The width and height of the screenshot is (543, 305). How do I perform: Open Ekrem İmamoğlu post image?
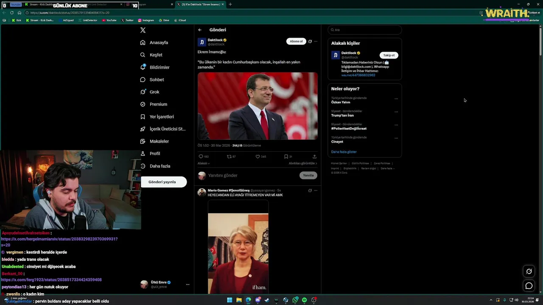[x=258, y=106]
